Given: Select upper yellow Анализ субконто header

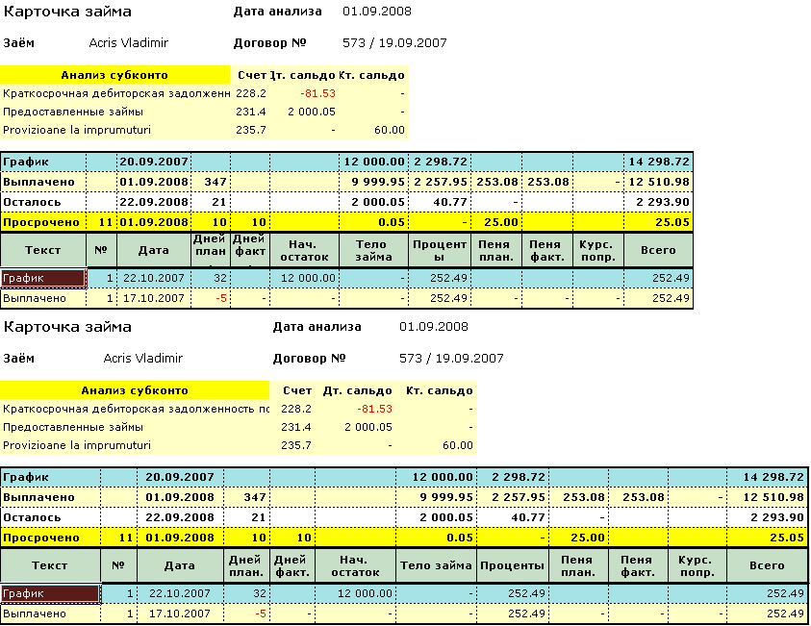Looking at the screenshot, I should tap(114, 75).
